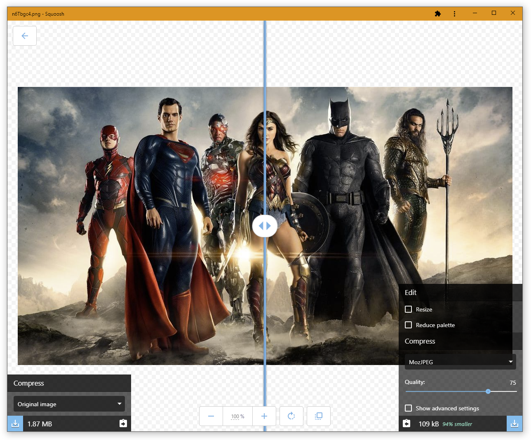The height and width of the screenshot is (440, 531).
Task: Copy right settings to the left side
Action: click(406, 424)
